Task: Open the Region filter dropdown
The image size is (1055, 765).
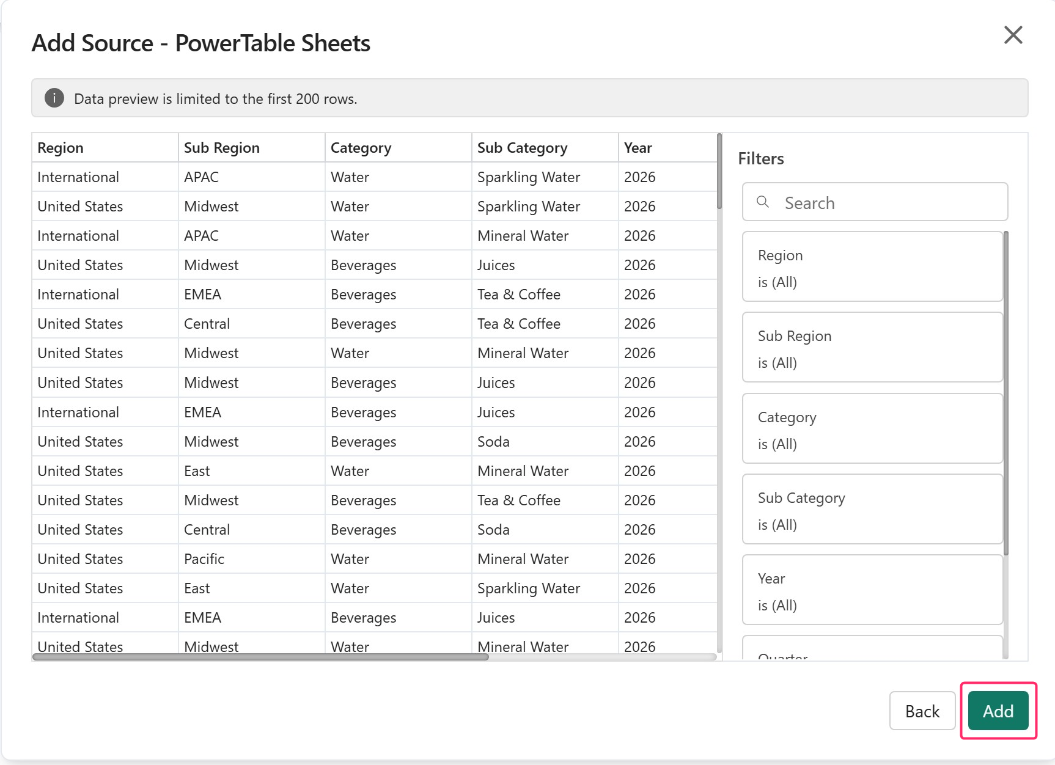Action: coord(872,267)
